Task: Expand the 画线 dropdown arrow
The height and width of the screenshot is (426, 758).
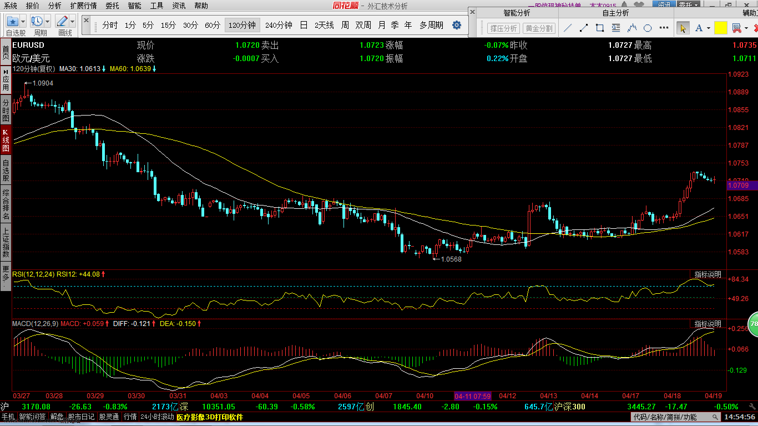Action: 72,21
